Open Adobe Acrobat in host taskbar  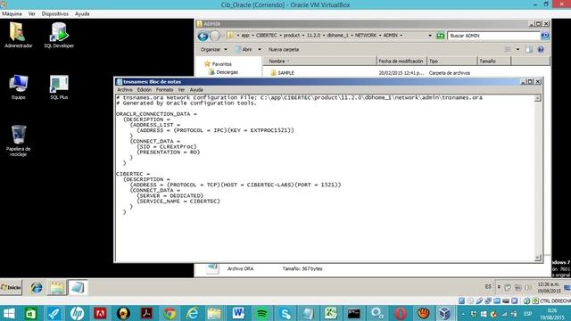[146, 313]
